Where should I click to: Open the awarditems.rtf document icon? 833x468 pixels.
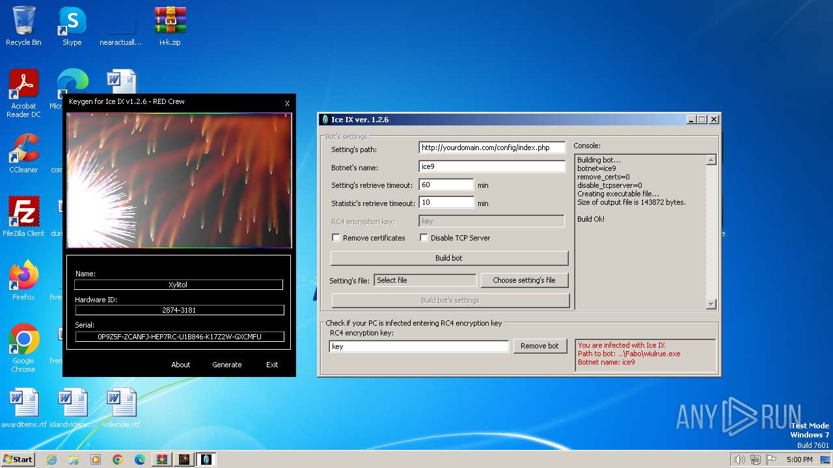[x=24, y=408]
